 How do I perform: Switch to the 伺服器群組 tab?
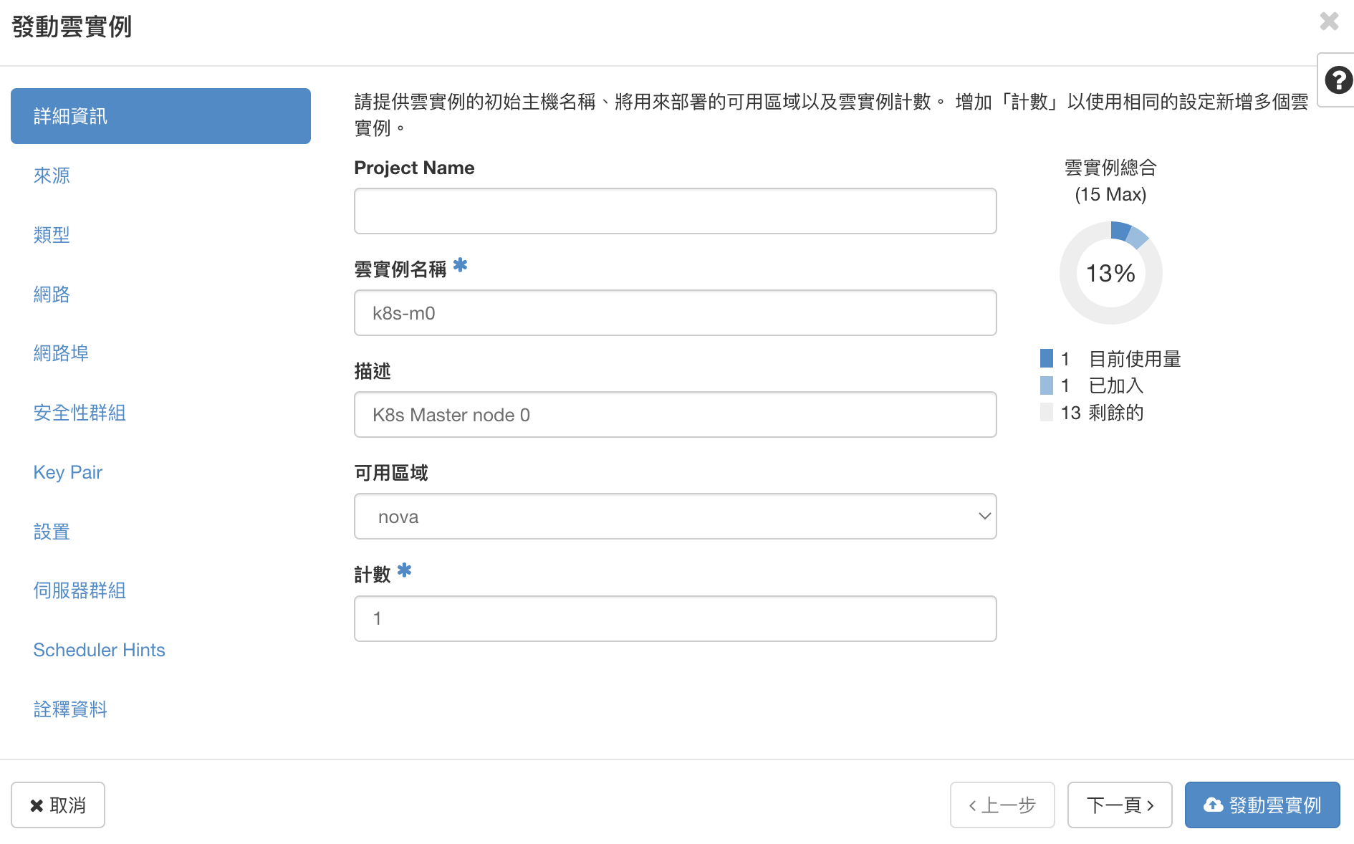(80, 590)
